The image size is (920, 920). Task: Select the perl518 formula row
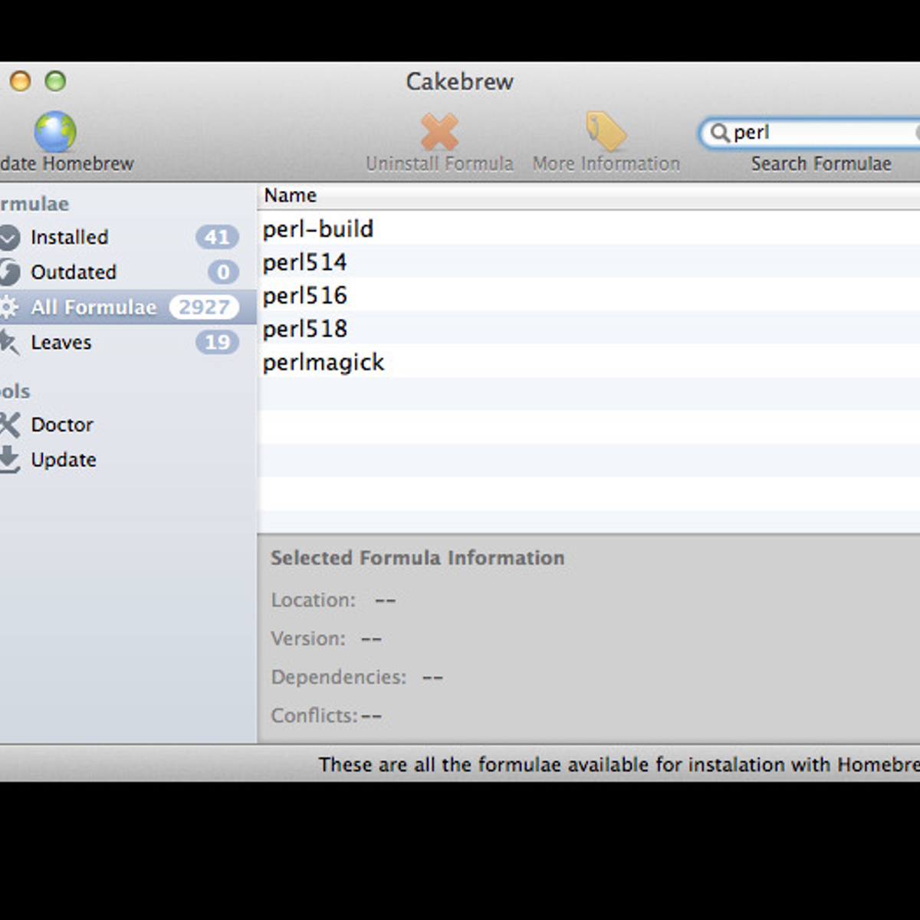pos(589,328)
